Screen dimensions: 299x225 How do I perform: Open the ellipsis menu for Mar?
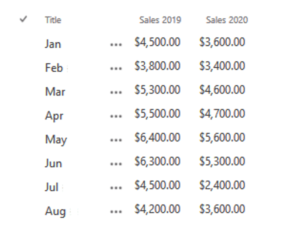116,93
